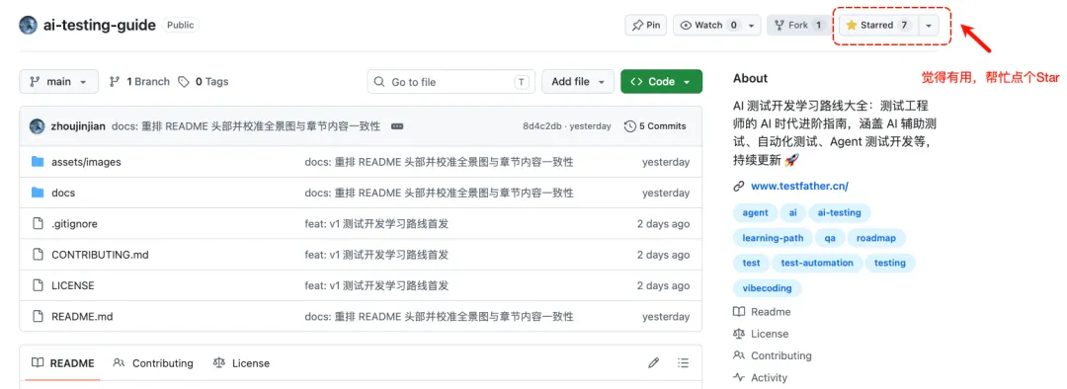The image size is (1067, 389).
Task: Open the CONTRIBUTING.md file
Action: (100, 255)
